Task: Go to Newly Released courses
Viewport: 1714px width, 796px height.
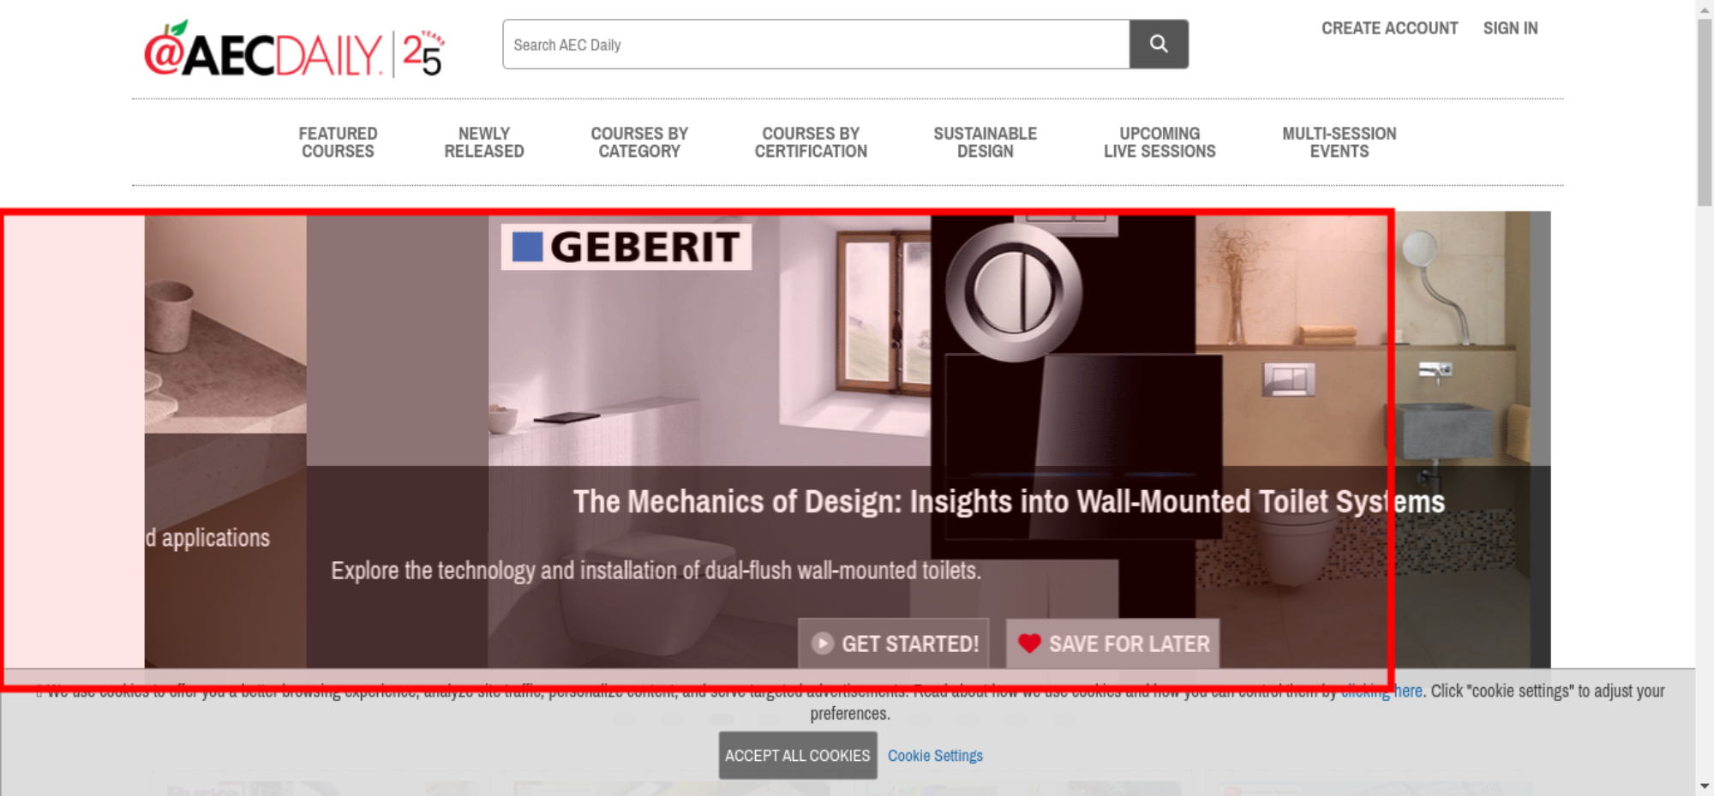Action: (x=484, y=142)
